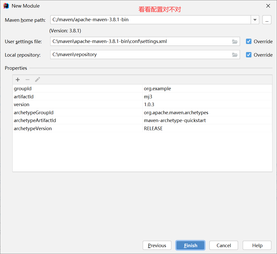Select the artifactId property row
The width and height of the screenshot is (277, 254).
[142, 96]
